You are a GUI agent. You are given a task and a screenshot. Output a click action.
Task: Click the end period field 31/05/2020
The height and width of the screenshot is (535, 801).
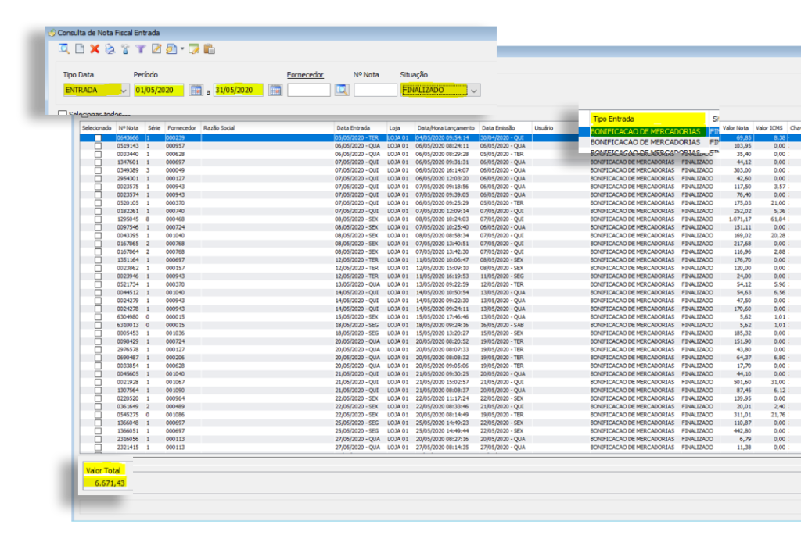click(239, 91)
